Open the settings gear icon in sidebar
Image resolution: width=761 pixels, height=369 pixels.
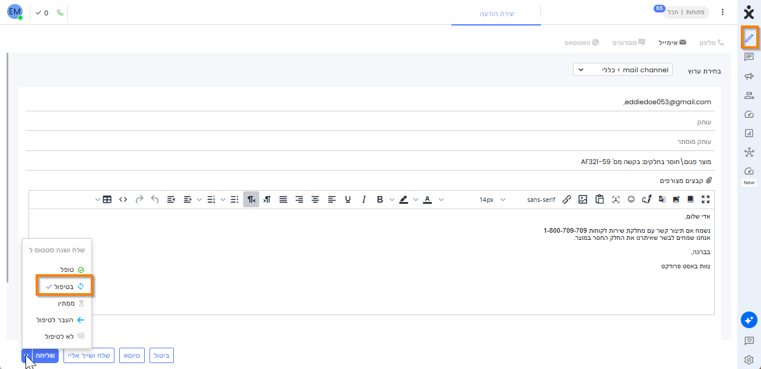coord(749,360)
